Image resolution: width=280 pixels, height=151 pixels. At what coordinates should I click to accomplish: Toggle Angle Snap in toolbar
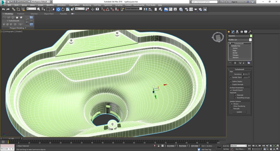(107, 9)
